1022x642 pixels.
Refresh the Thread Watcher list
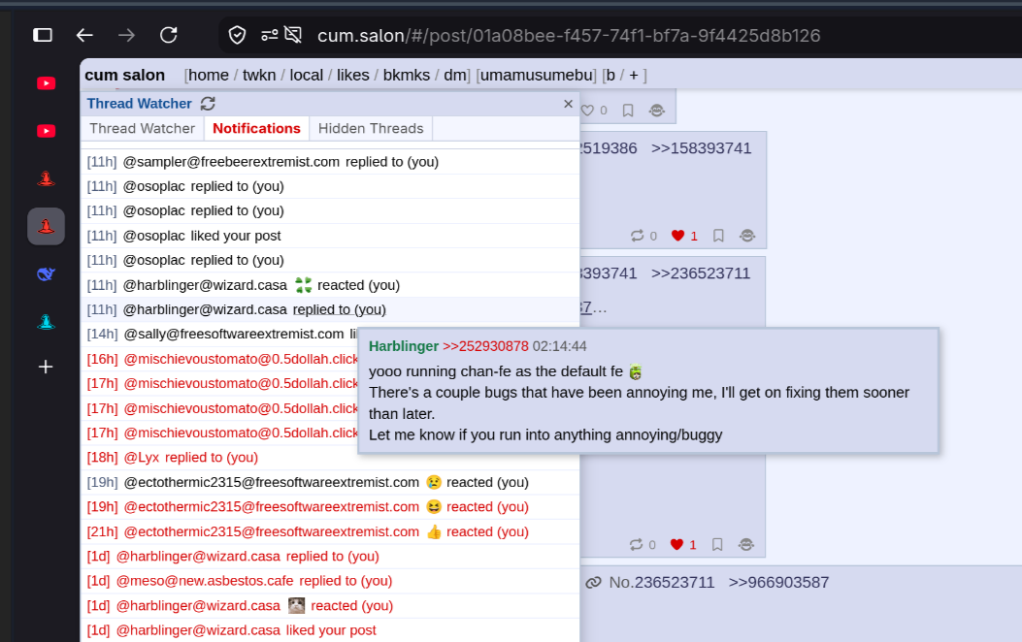[x=208, y=104]
